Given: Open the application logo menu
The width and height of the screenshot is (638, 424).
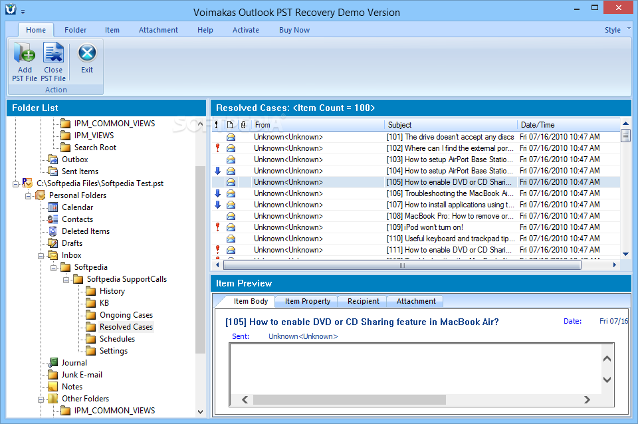Looking at the screenshot, I should point(11,9).
